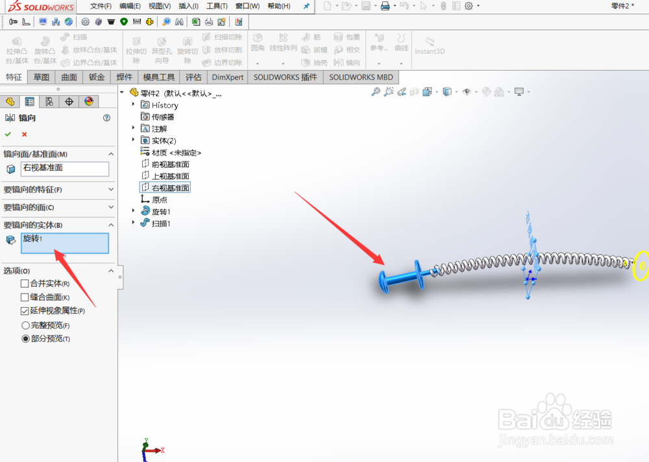Image resolution: width=649 pixels, height=462 pixels.
Task: Open the ConfigurationManager tab icon
Action: [49, 102]
